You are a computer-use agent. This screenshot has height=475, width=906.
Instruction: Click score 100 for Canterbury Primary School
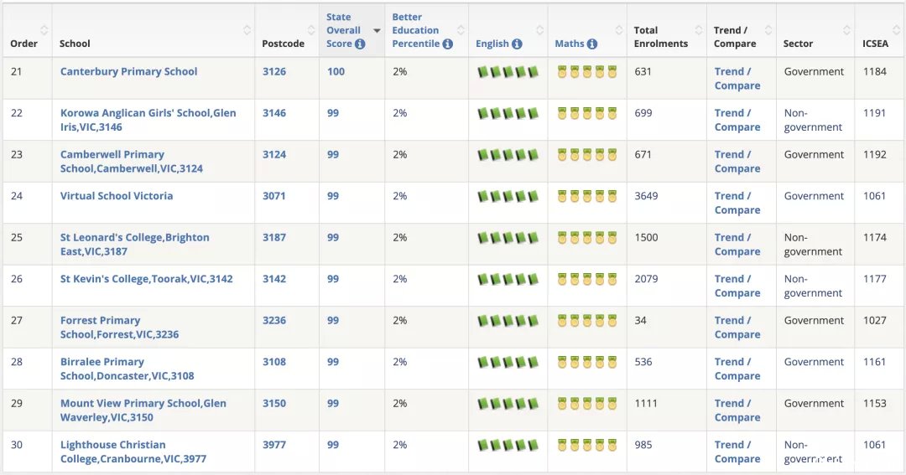336,71
